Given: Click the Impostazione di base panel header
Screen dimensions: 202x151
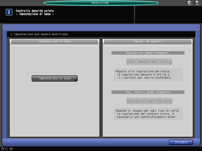Looking at the screenshot, I should click(x=55, y=42).
